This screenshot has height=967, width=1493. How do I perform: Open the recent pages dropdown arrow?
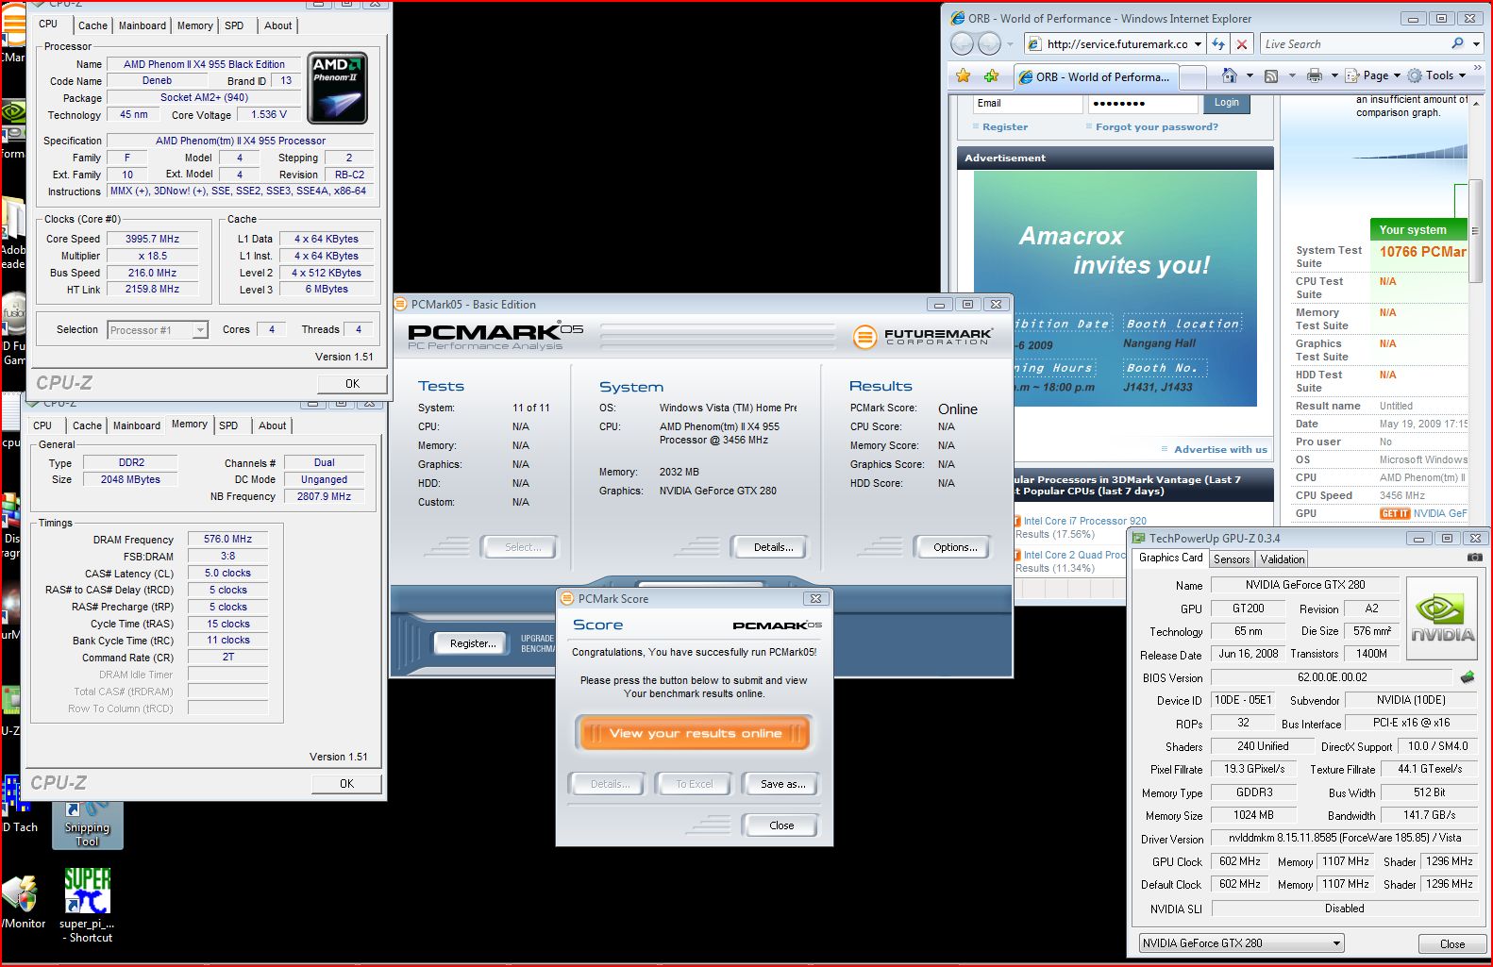pyautogui.click(x=1010, y=44)
